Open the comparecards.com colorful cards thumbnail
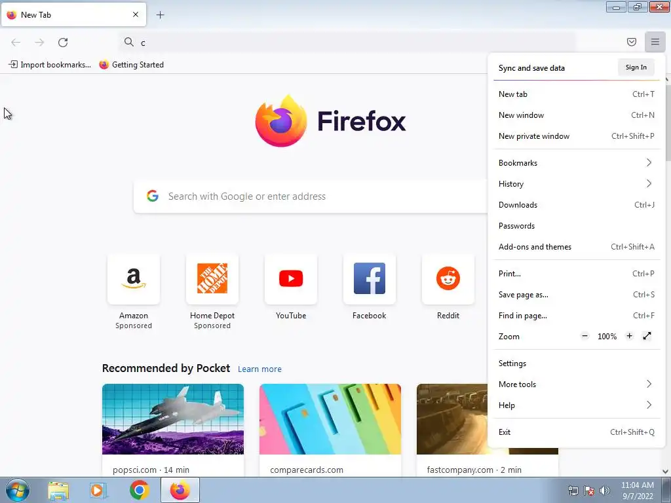Viewport: 671px width, 503px height. [x=330, y=419]
